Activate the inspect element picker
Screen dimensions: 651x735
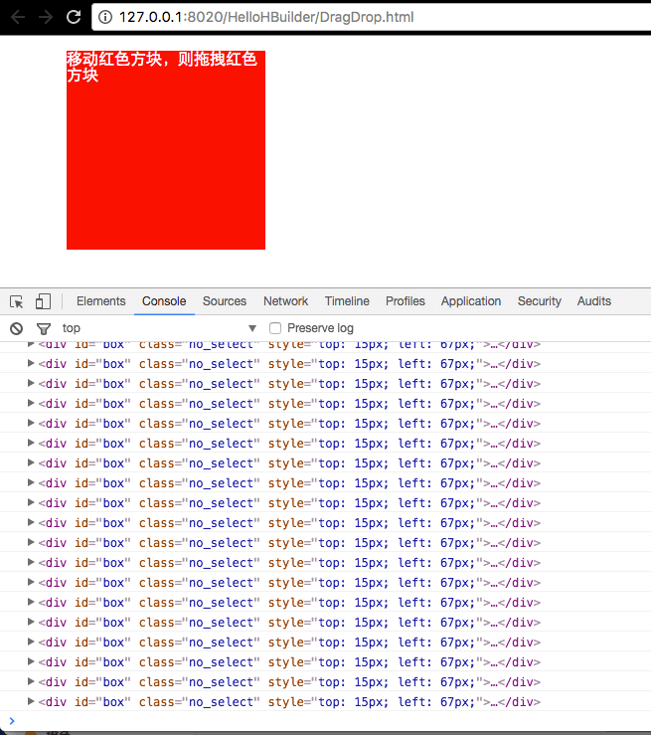[17, 301]
